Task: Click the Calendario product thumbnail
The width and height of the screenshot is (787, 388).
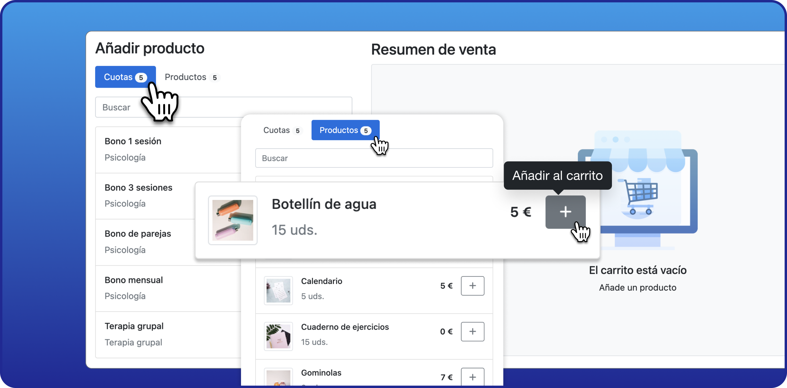Action: (x=278, y=290)
